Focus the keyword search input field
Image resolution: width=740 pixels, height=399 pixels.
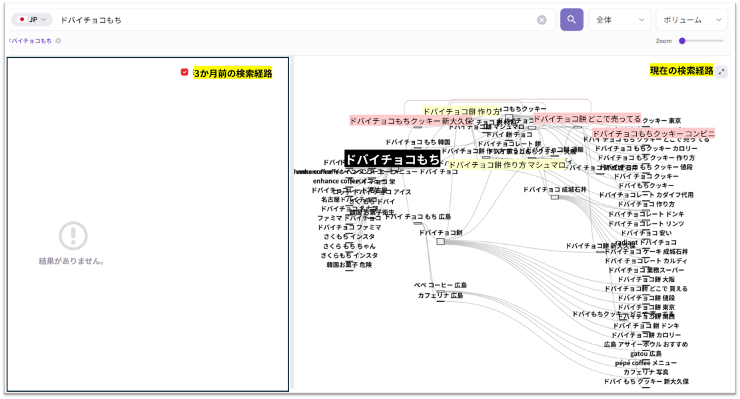coord(293,20)
